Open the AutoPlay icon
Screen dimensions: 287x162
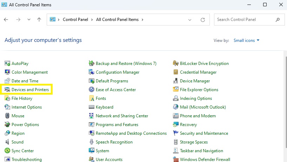pos(7,64)
